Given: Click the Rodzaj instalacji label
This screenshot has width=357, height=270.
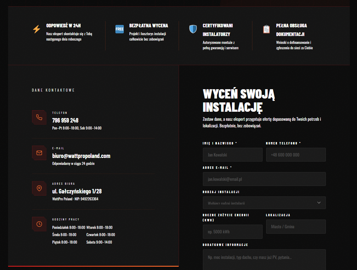Looking at the screenshot, I should [x=221, y=192].
